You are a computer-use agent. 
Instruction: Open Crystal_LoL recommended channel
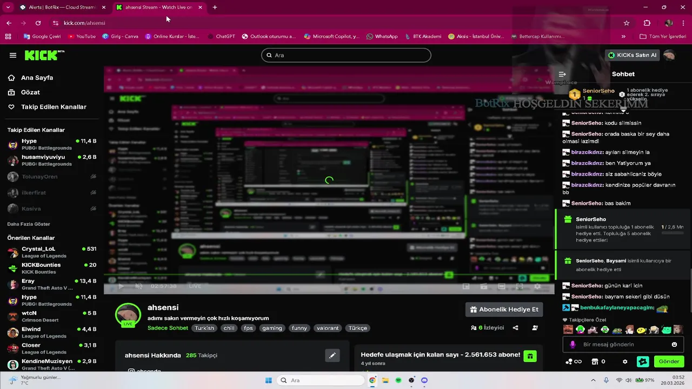pos(52,252)
